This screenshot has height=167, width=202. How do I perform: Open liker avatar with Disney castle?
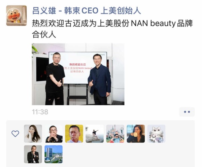(x=115, y=134)
